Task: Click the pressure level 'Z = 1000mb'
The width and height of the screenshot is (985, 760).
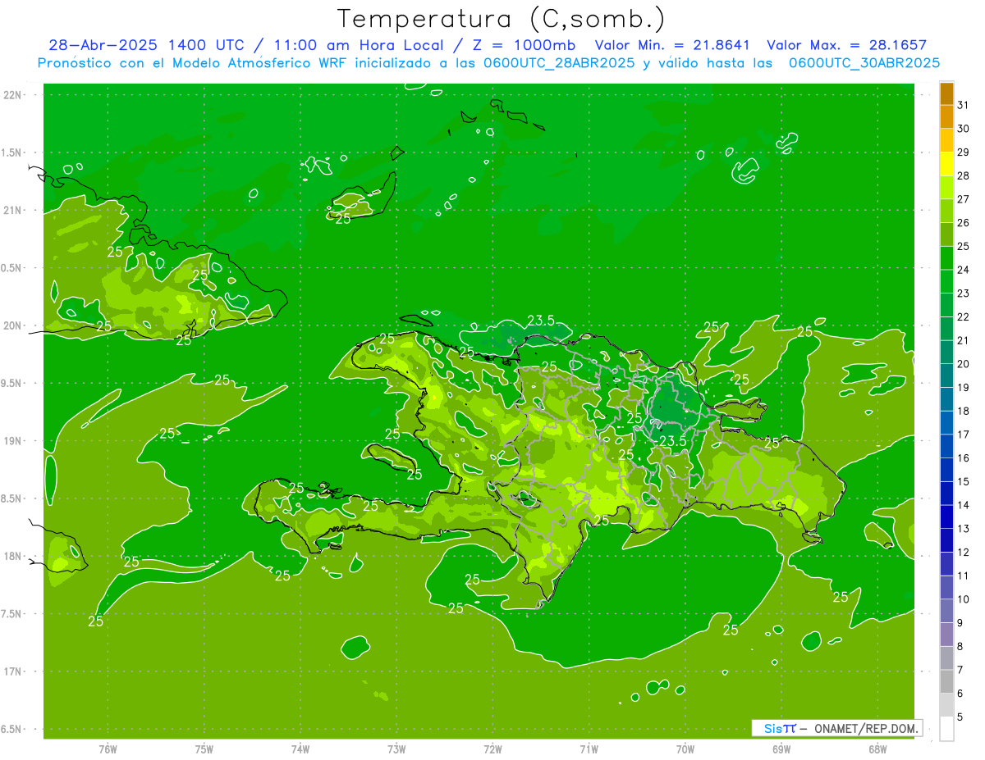Action: [x=523, y=45]
